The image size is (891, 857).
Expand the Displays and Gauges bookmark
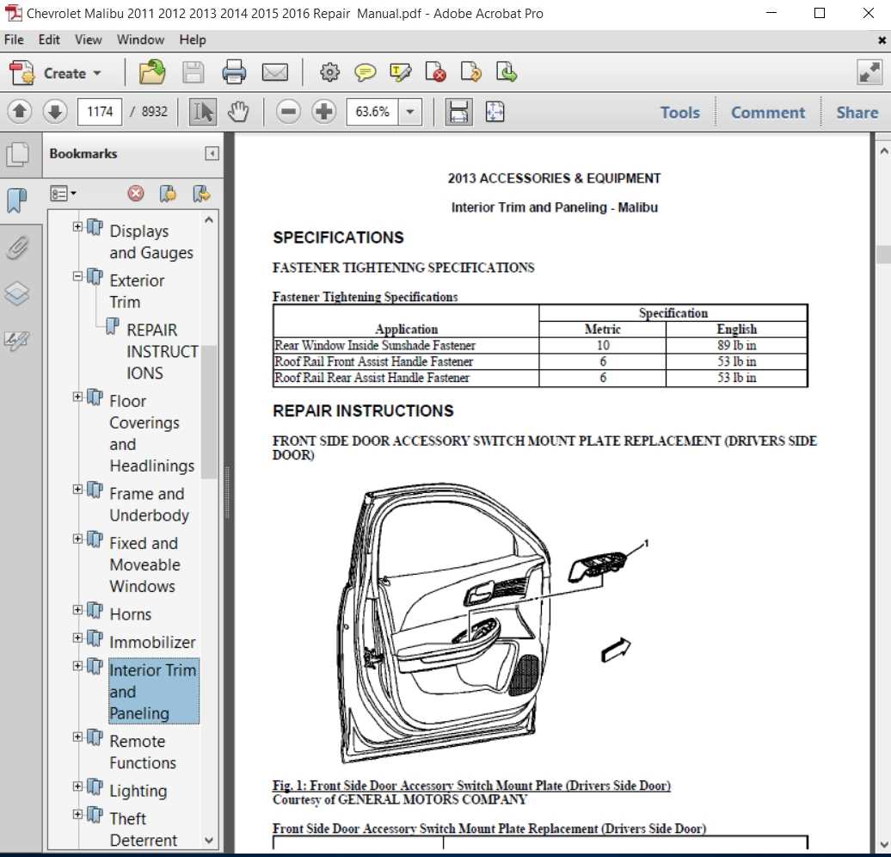[x=78, y=227]
